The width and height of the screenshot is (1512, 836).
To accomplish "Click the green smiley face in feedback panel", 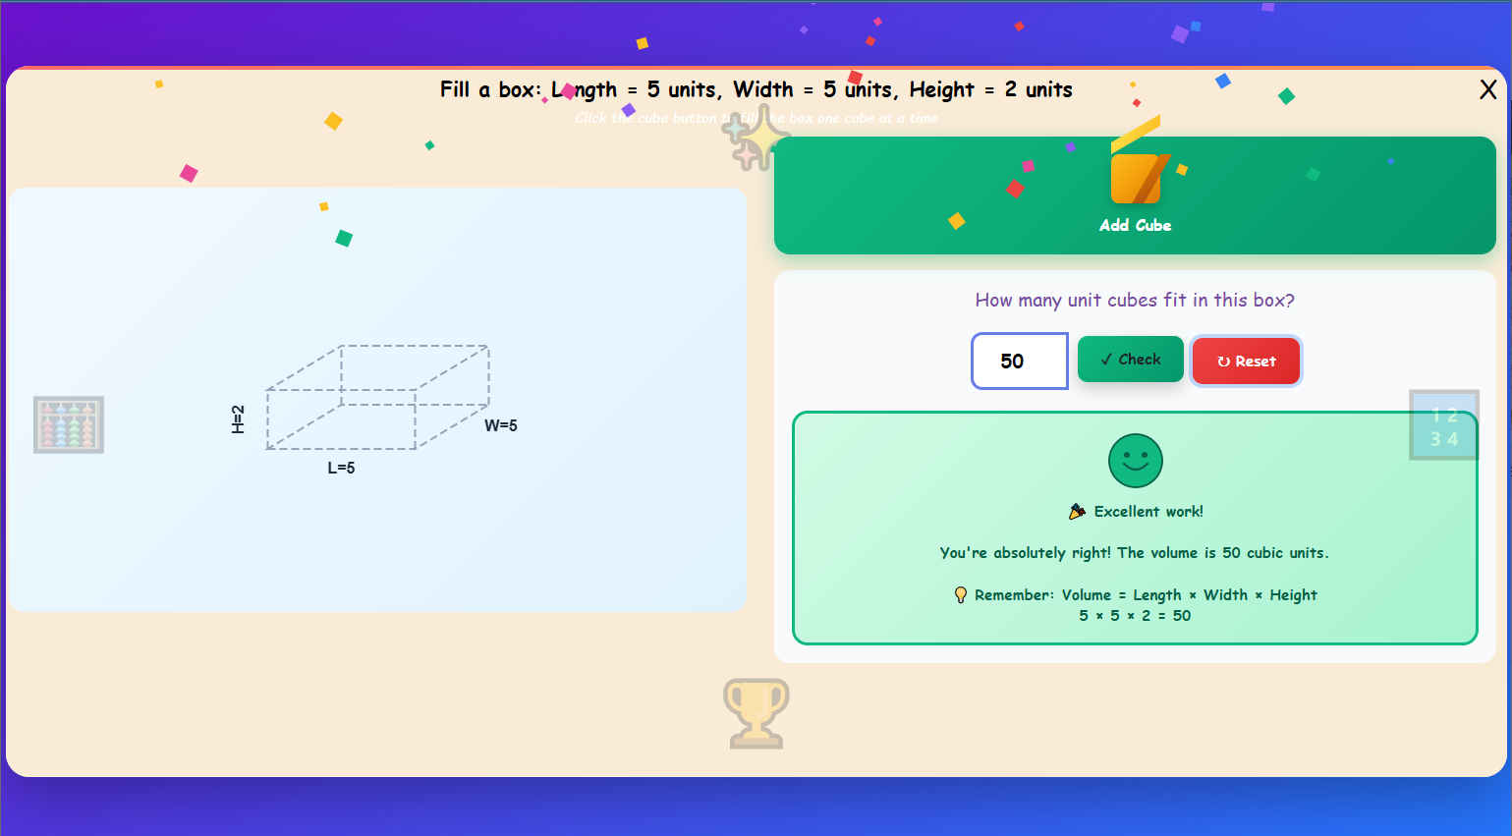I will 1135,460.
